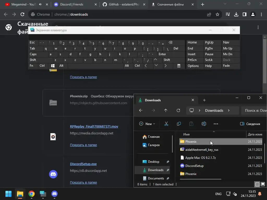Image resolution: width=267 pixels, height=200 pixels.
Task: Open RPReplay_Final1700687371.mov download link
Action: (x=94, y=127)
